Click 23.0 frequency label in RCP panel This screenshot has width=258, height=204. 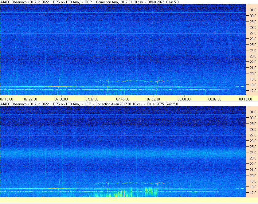point(253,56)
